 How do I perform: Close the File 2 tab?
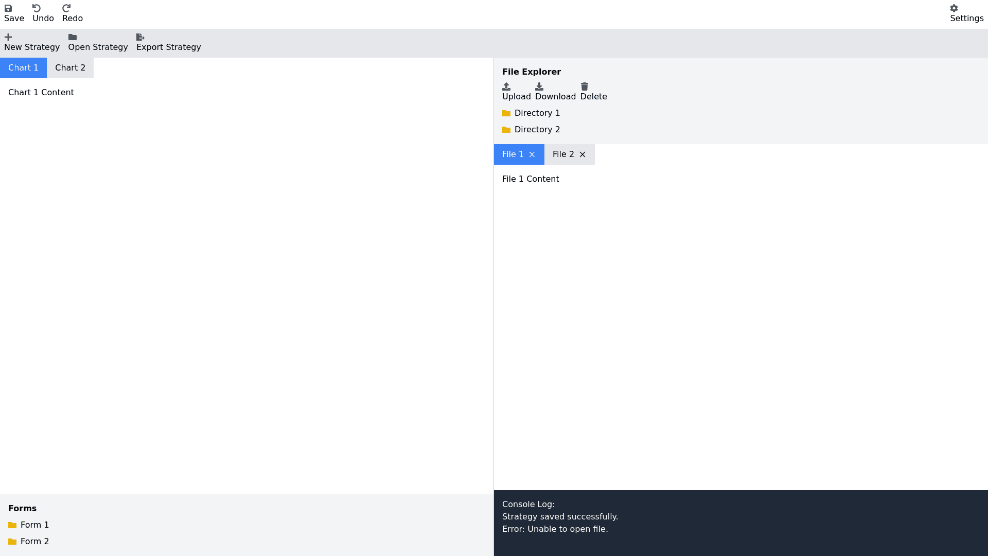click(583, 154)
